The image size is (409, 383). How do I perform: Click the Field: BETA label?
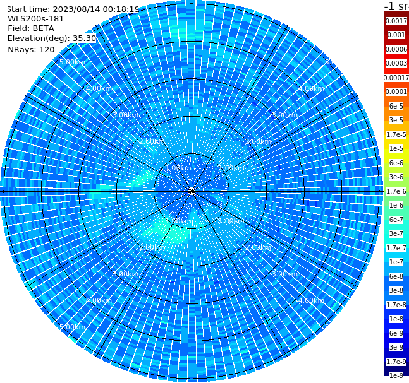tap(31, 28)
